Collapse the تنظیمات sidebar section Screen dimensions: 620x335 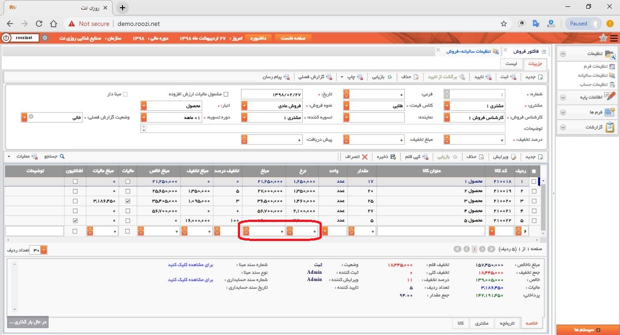[x=563, y=54]
